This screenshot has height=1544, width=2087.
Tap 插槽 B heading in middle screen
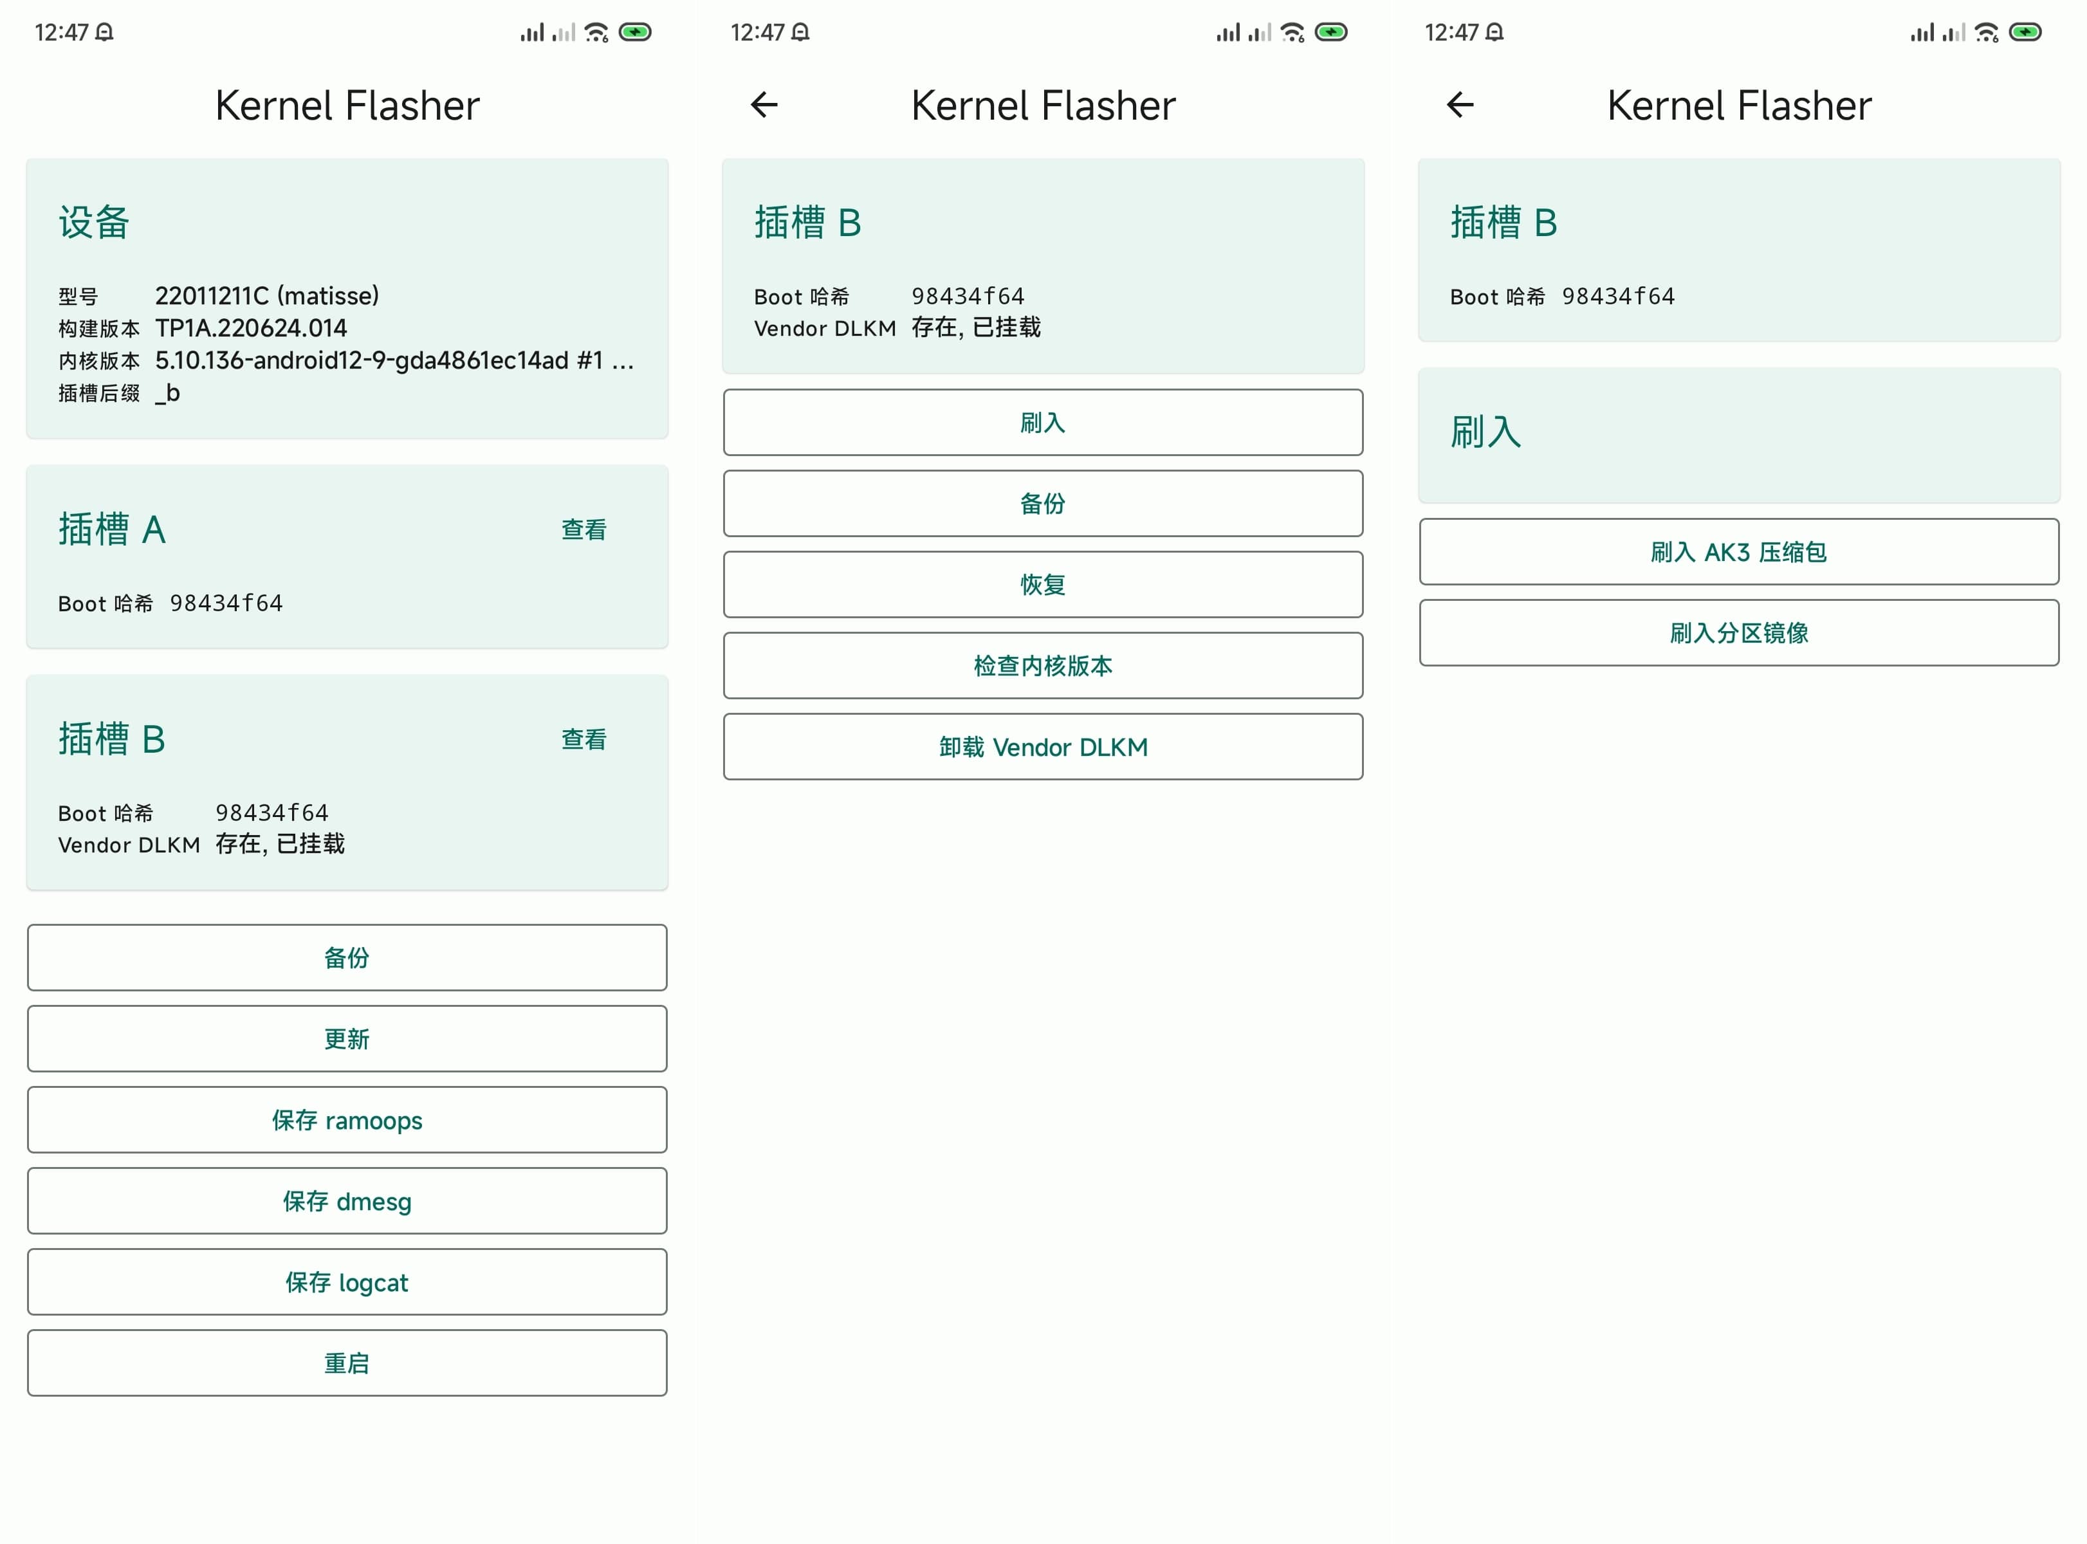point(807,223)
